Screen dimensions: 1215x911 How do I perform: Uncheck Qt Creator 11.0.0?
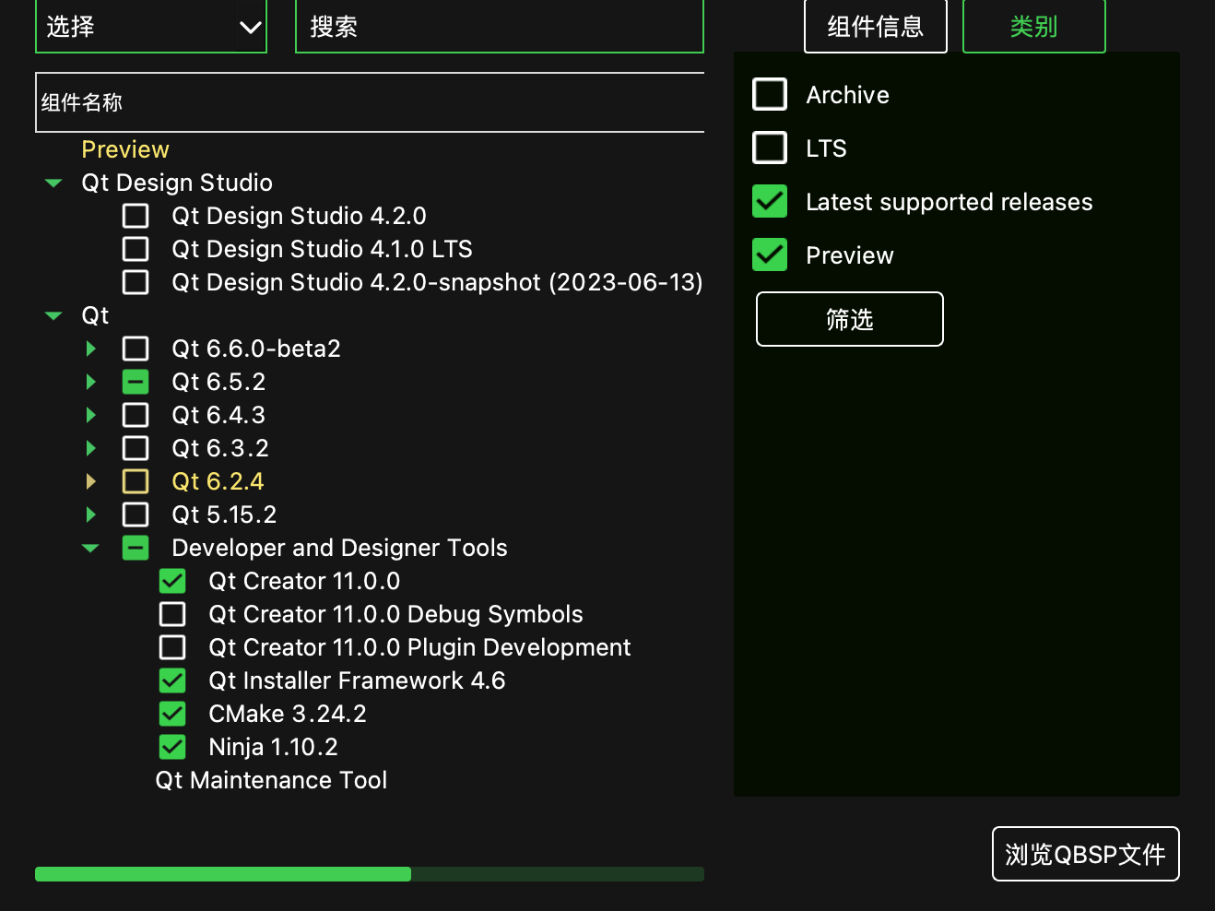172,581
